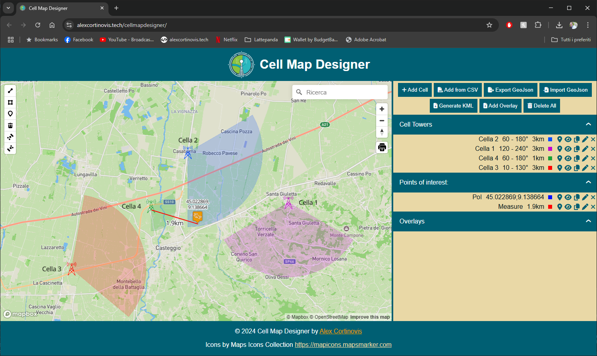Collapse the Overlays section
This screenshot has height=356, width=597.
[588, 221]
